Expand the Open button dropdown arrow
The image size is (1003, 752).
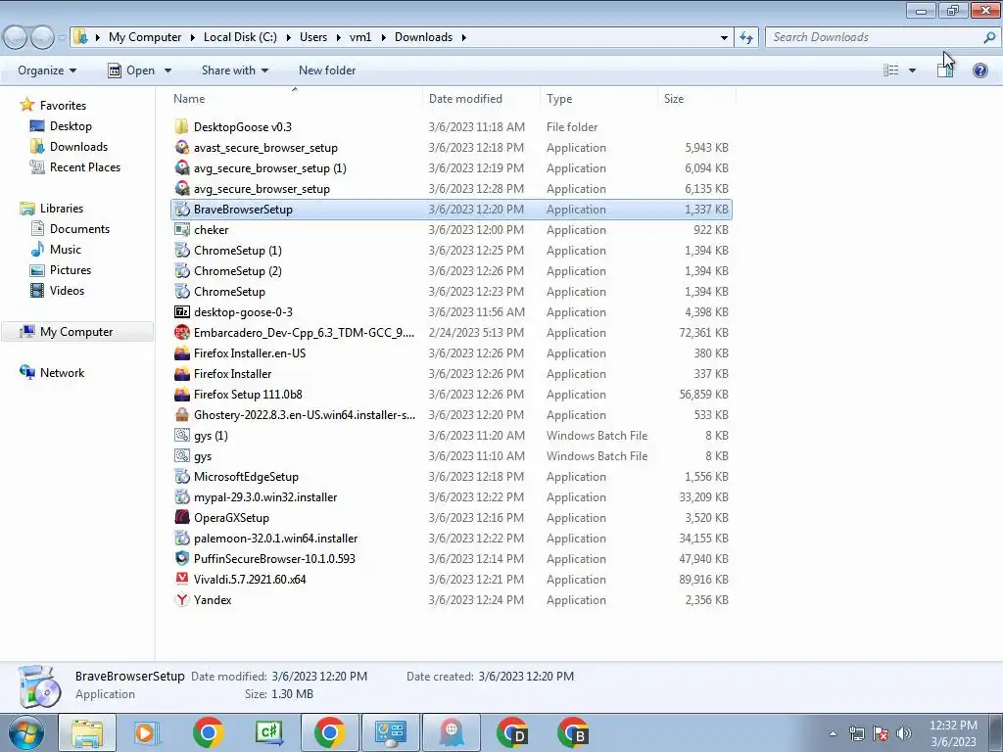coord(167,70)
